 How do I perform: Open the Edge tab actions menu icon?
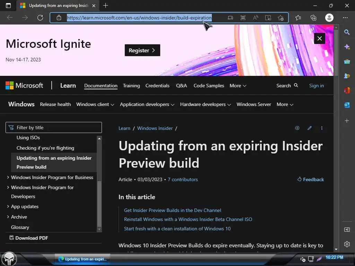pyautogui.click(x=8, y=6)
